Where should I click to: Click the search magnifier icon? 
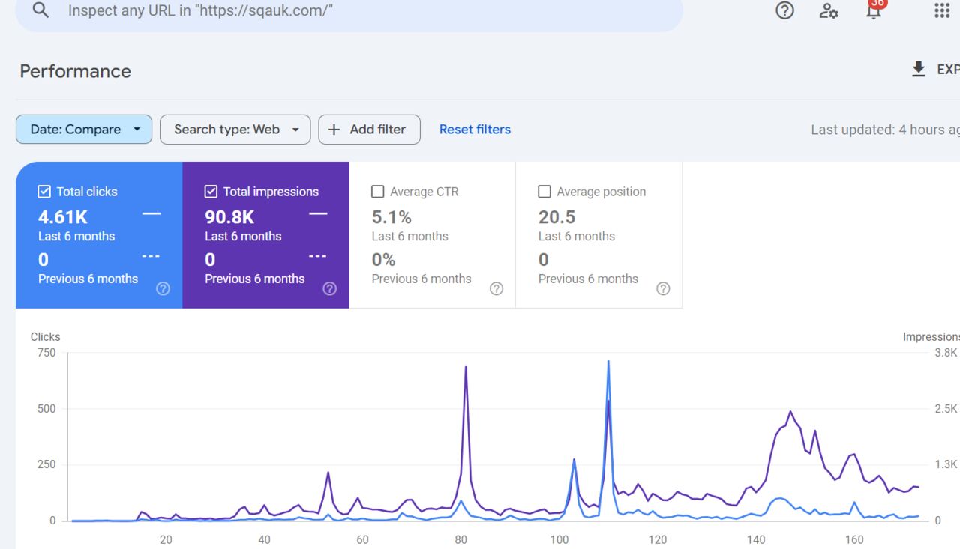(40, 10)
